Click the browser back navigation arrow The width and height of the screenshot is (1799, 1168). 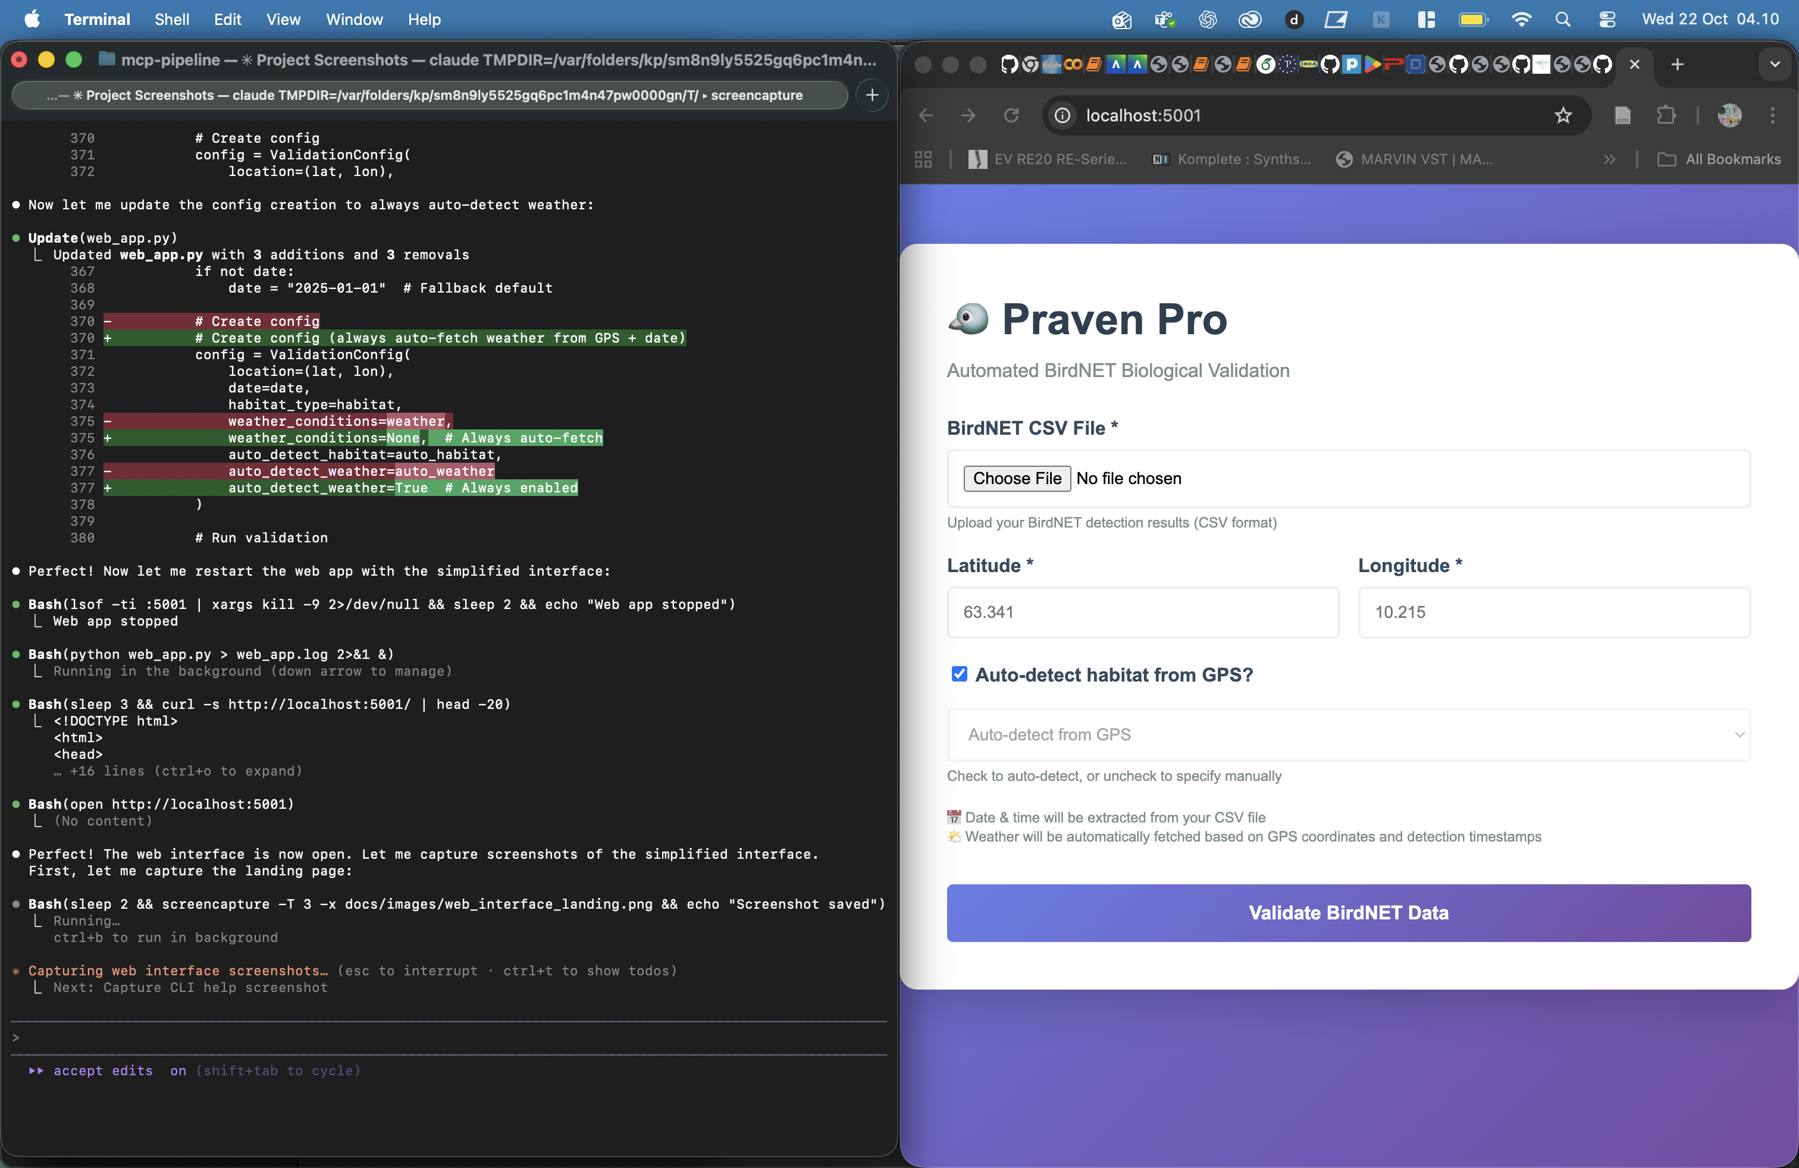click(x=925, y=115)
